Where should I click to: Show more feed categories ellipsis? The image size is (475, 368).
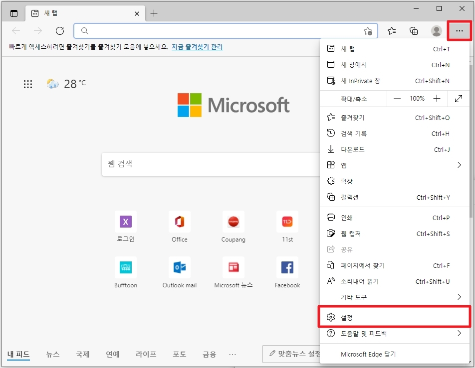pyautogui.click(x=233, y=354)
